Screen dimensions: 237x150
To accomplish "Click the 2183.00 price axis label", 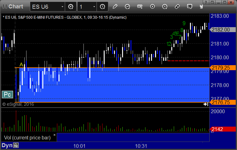I will pyautogui.click(x=220, y=16).
